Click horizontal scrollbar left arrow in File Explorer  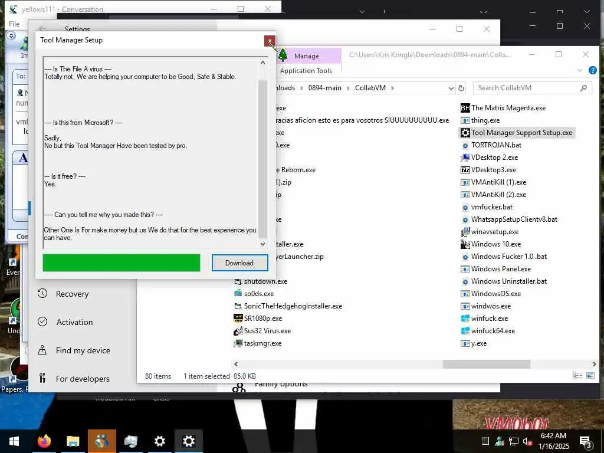coord(236,364)
